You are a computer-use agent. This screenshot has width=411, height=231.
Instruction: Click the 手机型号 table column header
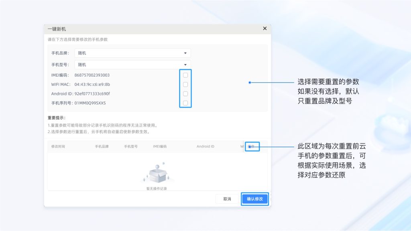click(131, 146)
